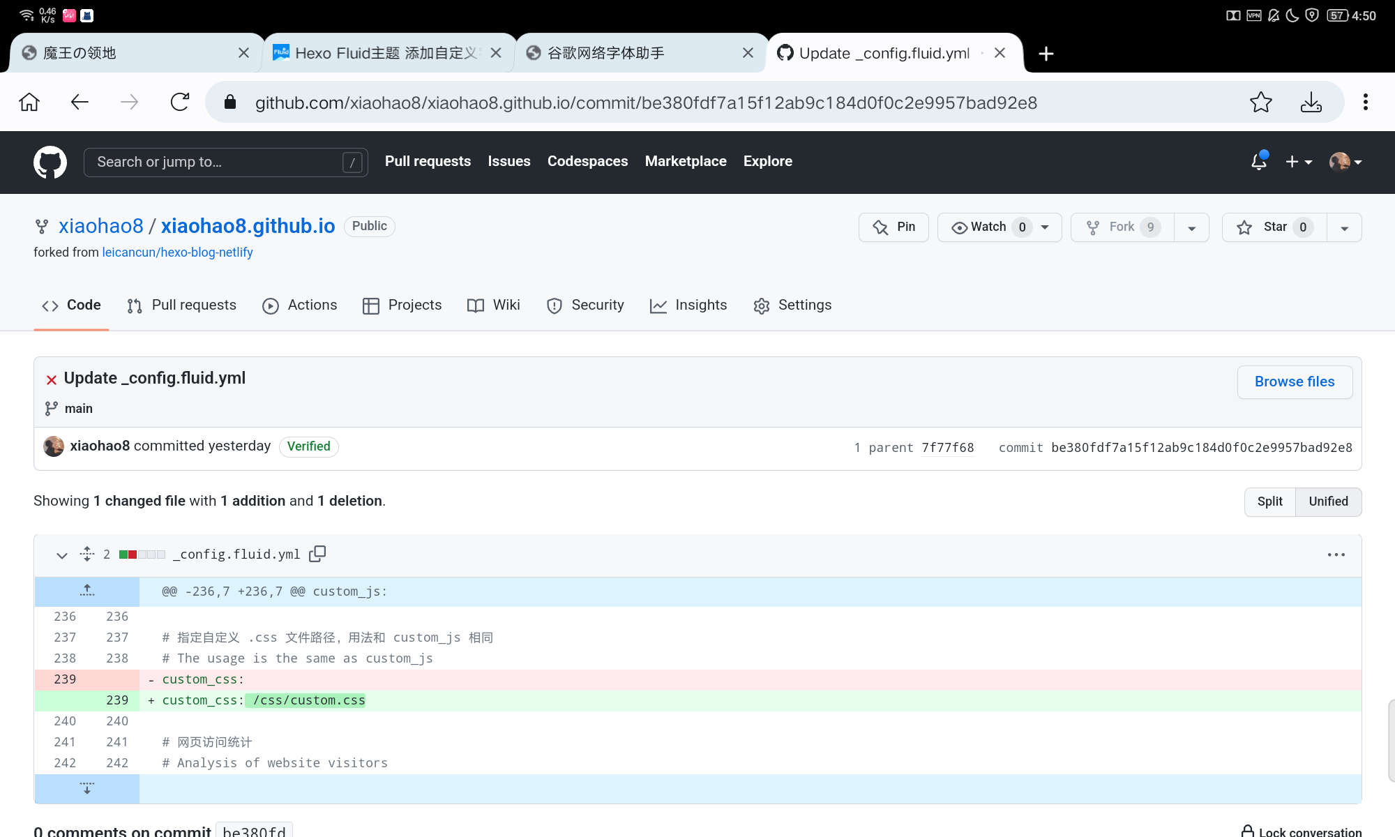Open the leicancun/hexo-blog-netlify link
The height and width of the screenshot is (837, 1395).
click(x=177, y=252)
